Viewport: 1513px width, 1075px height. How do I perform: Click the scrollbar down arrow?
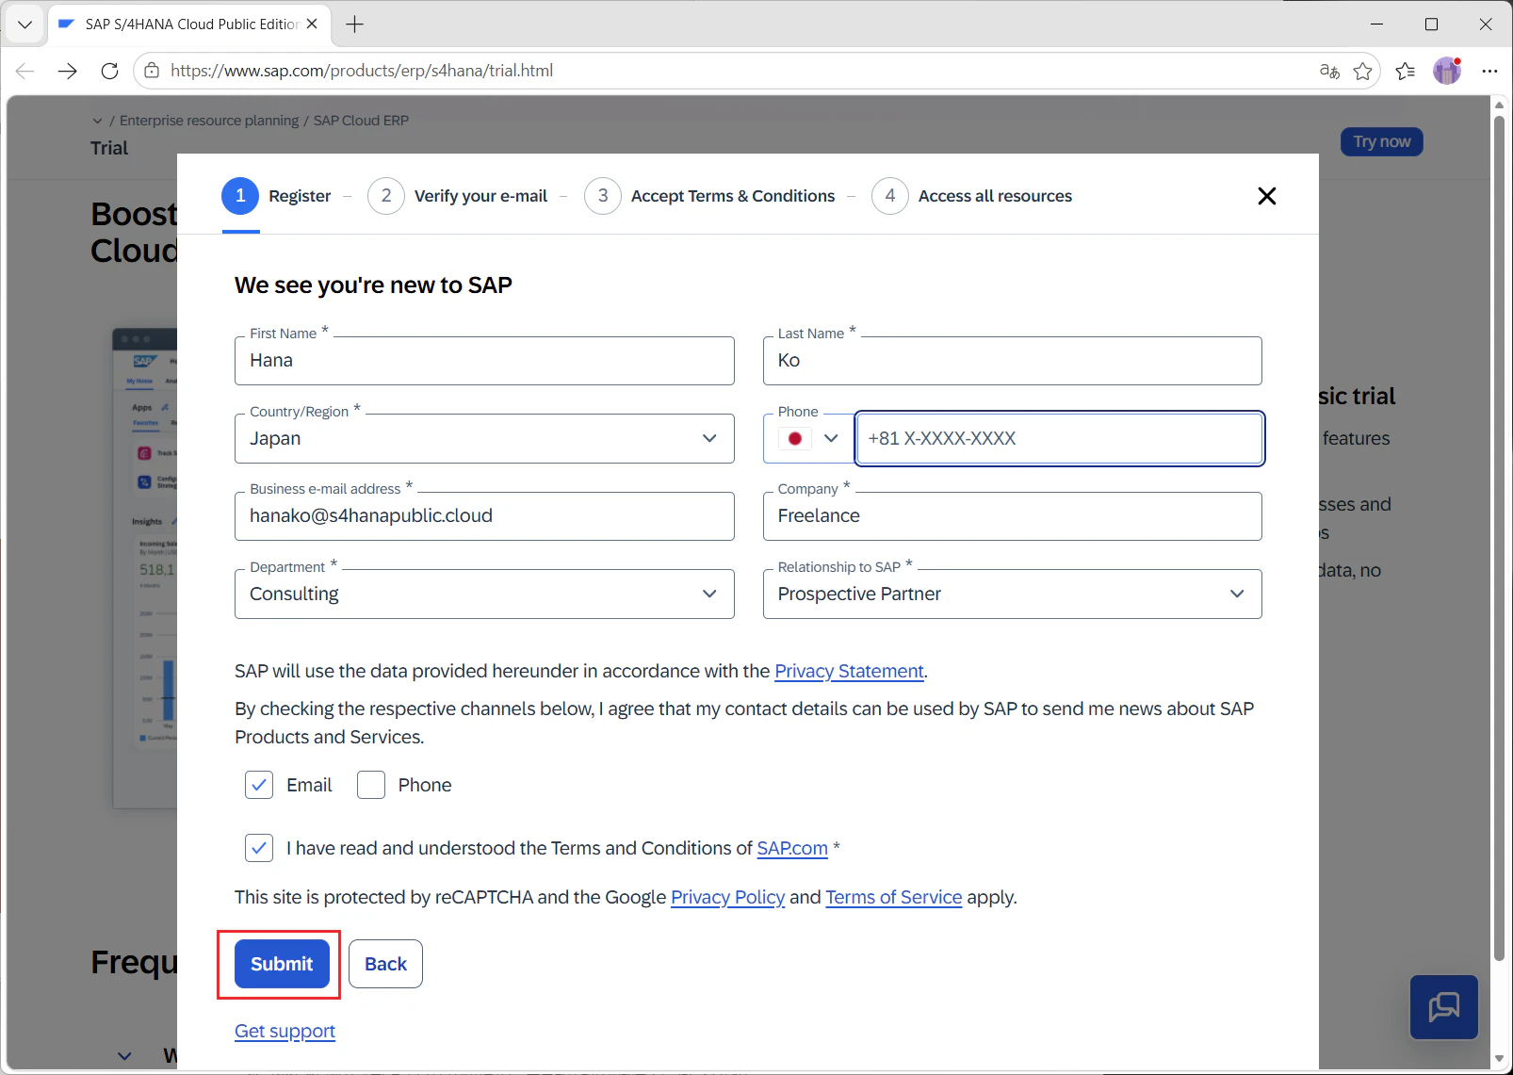(x=1499, y=1060)
